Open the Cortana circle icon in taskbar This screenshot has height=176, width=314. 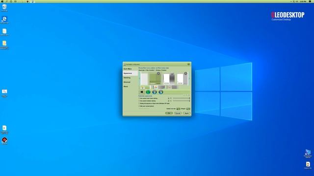11,1
